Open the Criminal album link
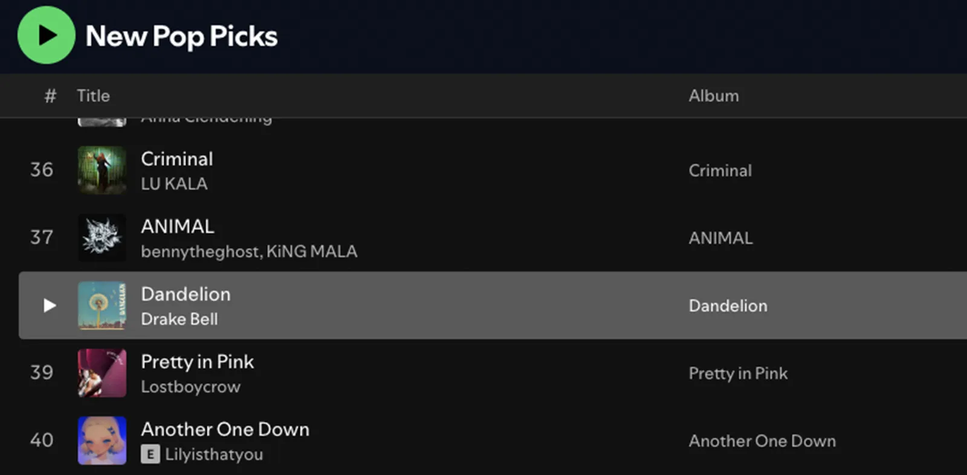The height and width of the screenshot is (475, 967). click(x=720, y=171)
